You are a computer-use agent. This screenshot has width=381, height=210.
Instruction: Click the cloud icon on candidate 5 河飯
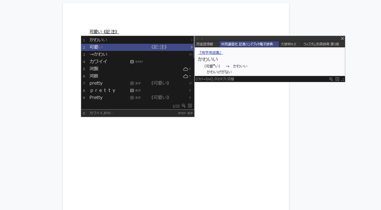tap(186, 69)
